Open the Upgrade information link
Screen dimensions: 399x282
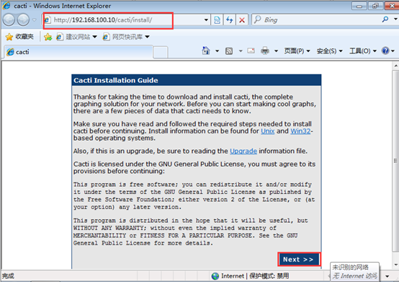(x=243, y=151)
